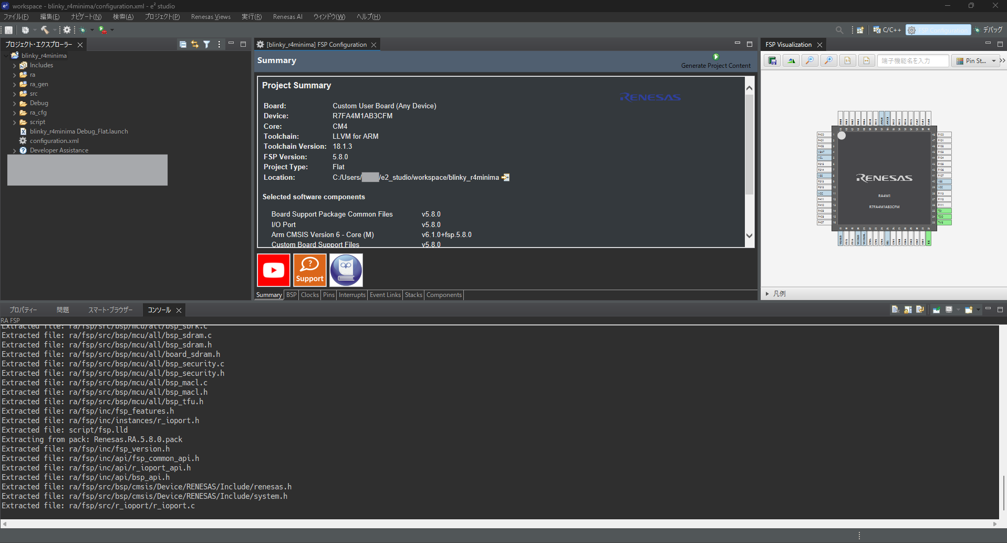Collapse all in Project Explorer
This screenshot has height=543, width=1007.
point(183,45)
